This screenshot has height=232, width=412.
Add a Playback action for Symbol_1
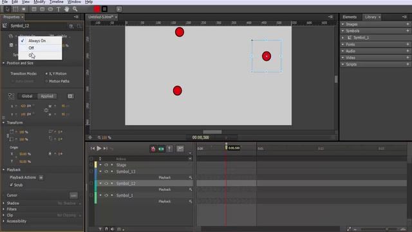pos(191,202)
